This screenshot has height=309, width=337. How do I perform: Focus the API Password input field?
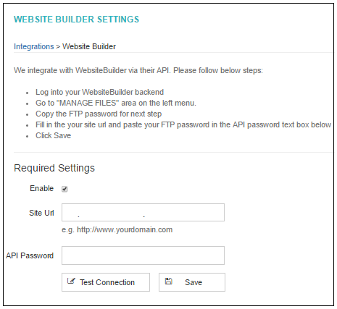143,255
